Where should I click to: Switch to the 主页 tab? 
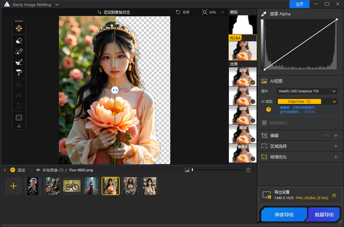299,4
